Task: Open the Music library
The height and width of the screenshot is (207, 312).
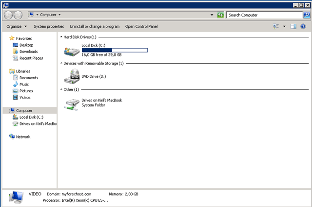Action: click(x=24, y=84)
